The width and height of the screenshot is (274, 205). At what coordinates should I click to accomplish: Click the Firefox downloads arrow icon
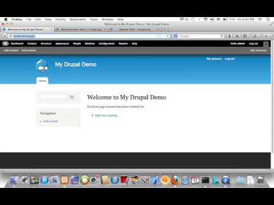click(229, 36)
